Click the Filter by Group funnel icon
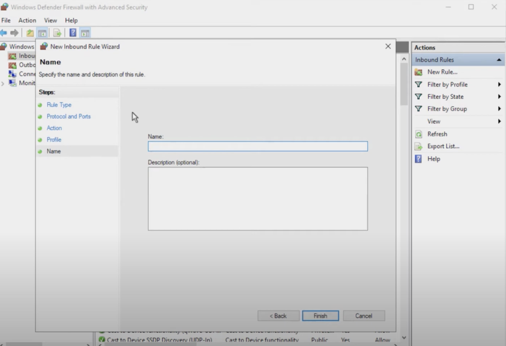 [x=419, y=109]
